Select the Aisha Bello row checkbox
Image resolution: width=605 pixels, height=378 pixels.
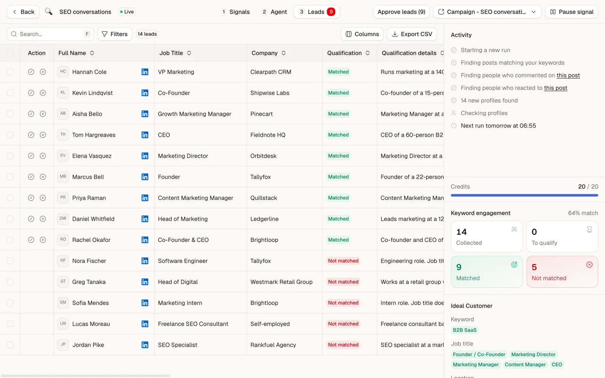point(10,114)
